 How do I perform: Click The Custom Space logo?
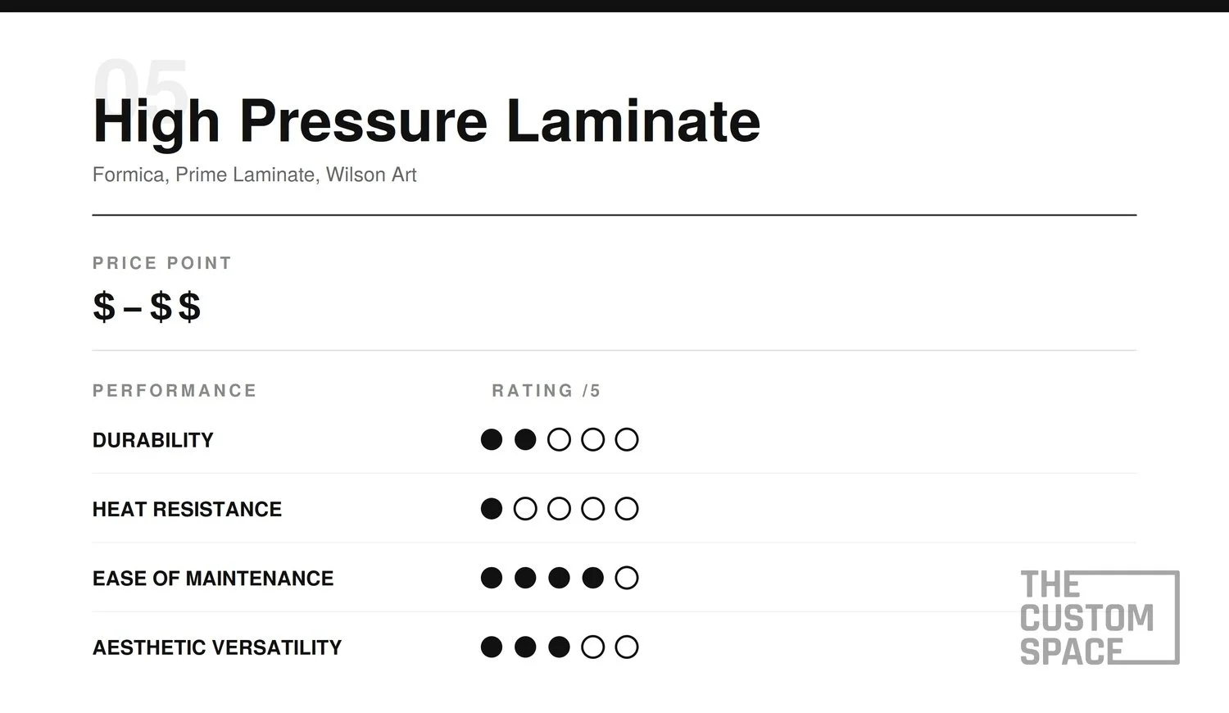1100,617
